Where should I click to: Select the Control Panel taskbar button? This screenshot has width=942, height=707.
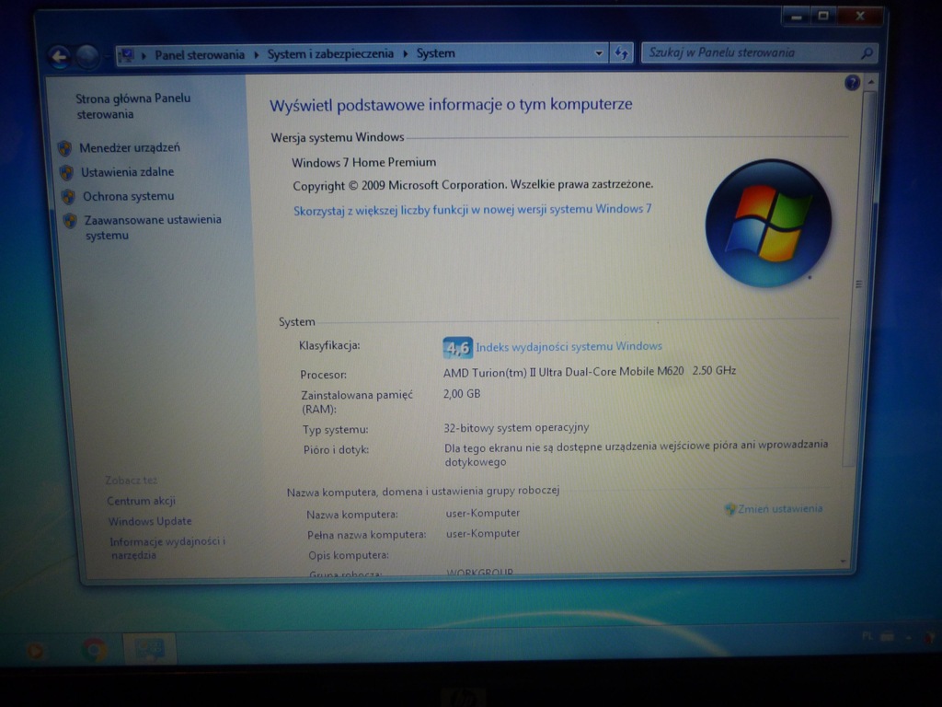(150, 649)
